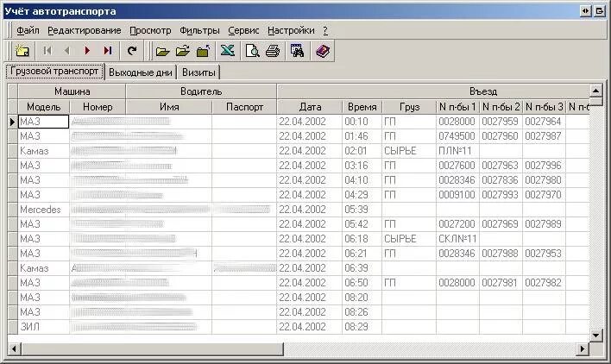The height and width of the screenshot is (364, 611).
Task: Click the new record toolbar icon
Action: (22, 51)
